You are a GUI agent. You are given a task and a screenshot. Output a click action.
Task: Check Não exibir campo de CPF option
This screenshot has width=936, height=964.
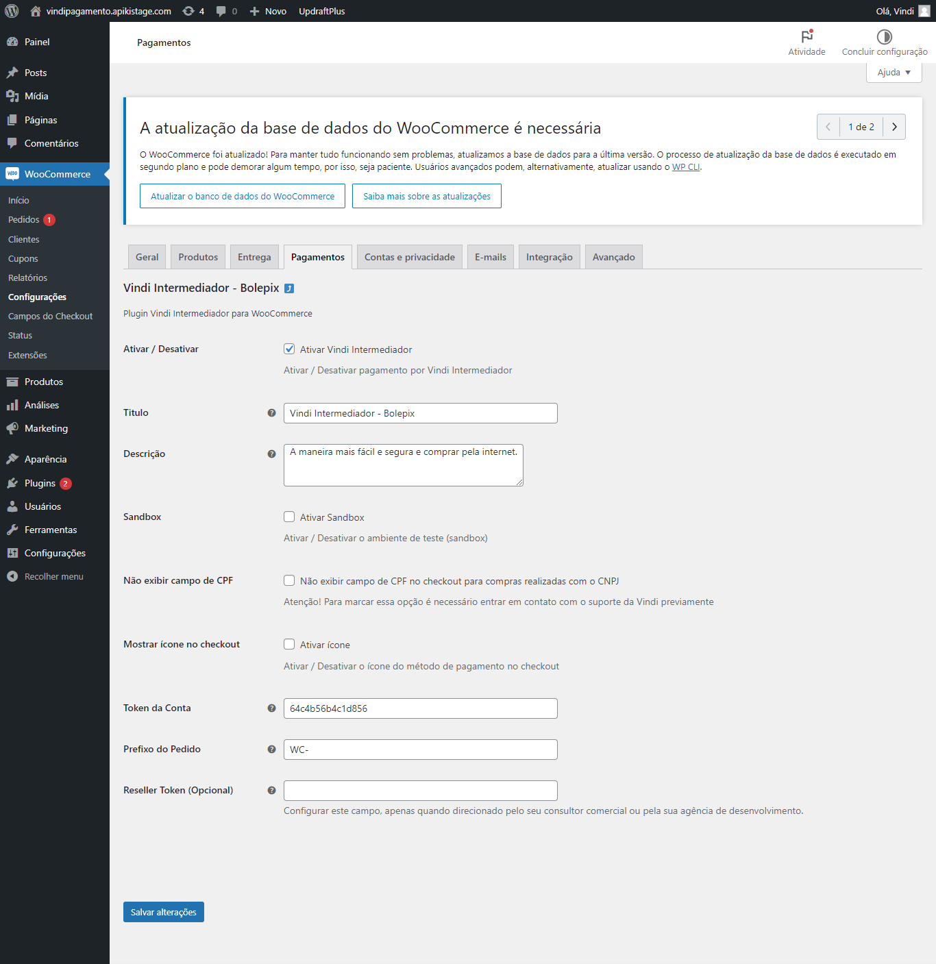(289, 580)
